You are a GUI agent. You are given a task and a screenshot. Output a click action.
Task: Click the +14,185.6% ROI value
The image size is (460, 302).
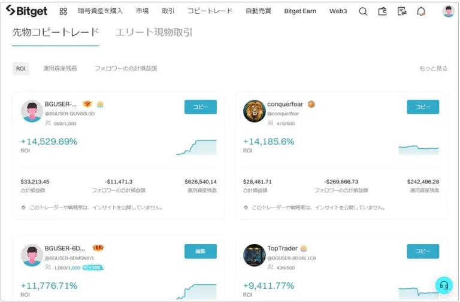[x=268, y=142]
